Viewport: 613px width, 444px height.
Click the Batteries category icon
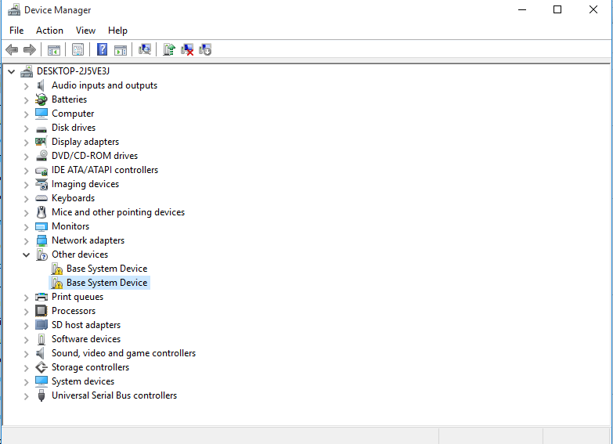[x=41, y=99]
